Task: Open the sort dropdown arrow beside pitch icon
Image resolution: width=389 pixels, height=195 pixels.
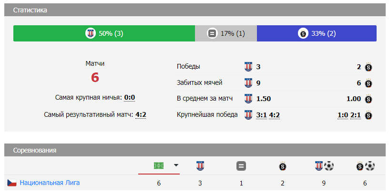Action: 176,165
